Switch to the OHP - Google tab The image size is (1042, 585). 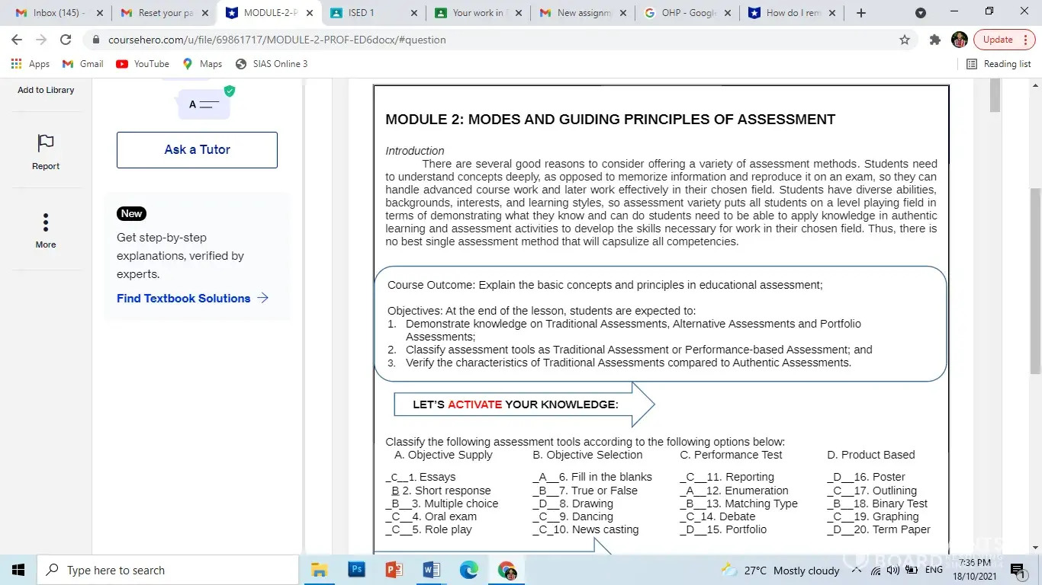coord(687,13)
